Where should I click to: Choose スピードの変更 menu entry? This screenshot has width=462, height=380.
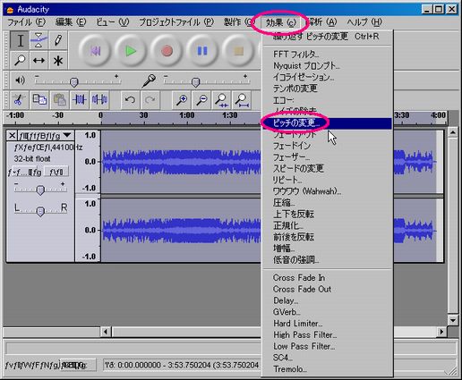tap(327, 168)
